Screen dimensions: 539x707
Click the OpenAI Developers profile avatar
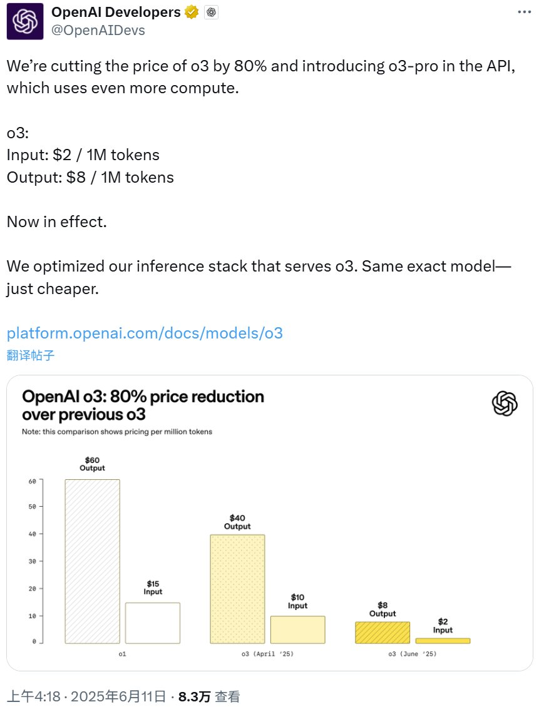[x=25, y=21]
